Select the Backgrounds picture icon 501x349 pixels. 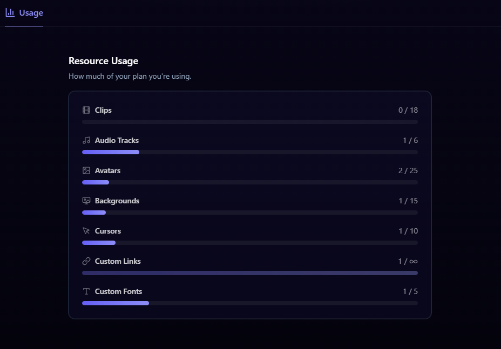pos(86,200)
